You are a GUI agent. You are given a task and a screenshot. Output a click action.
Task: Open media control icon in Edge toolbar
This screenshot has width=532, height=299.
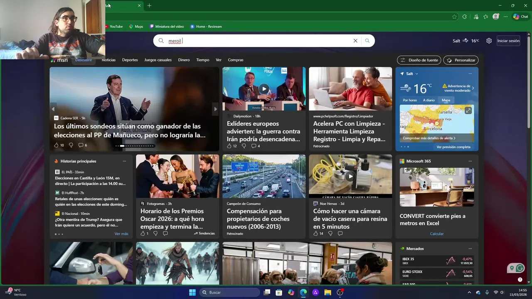475,17
